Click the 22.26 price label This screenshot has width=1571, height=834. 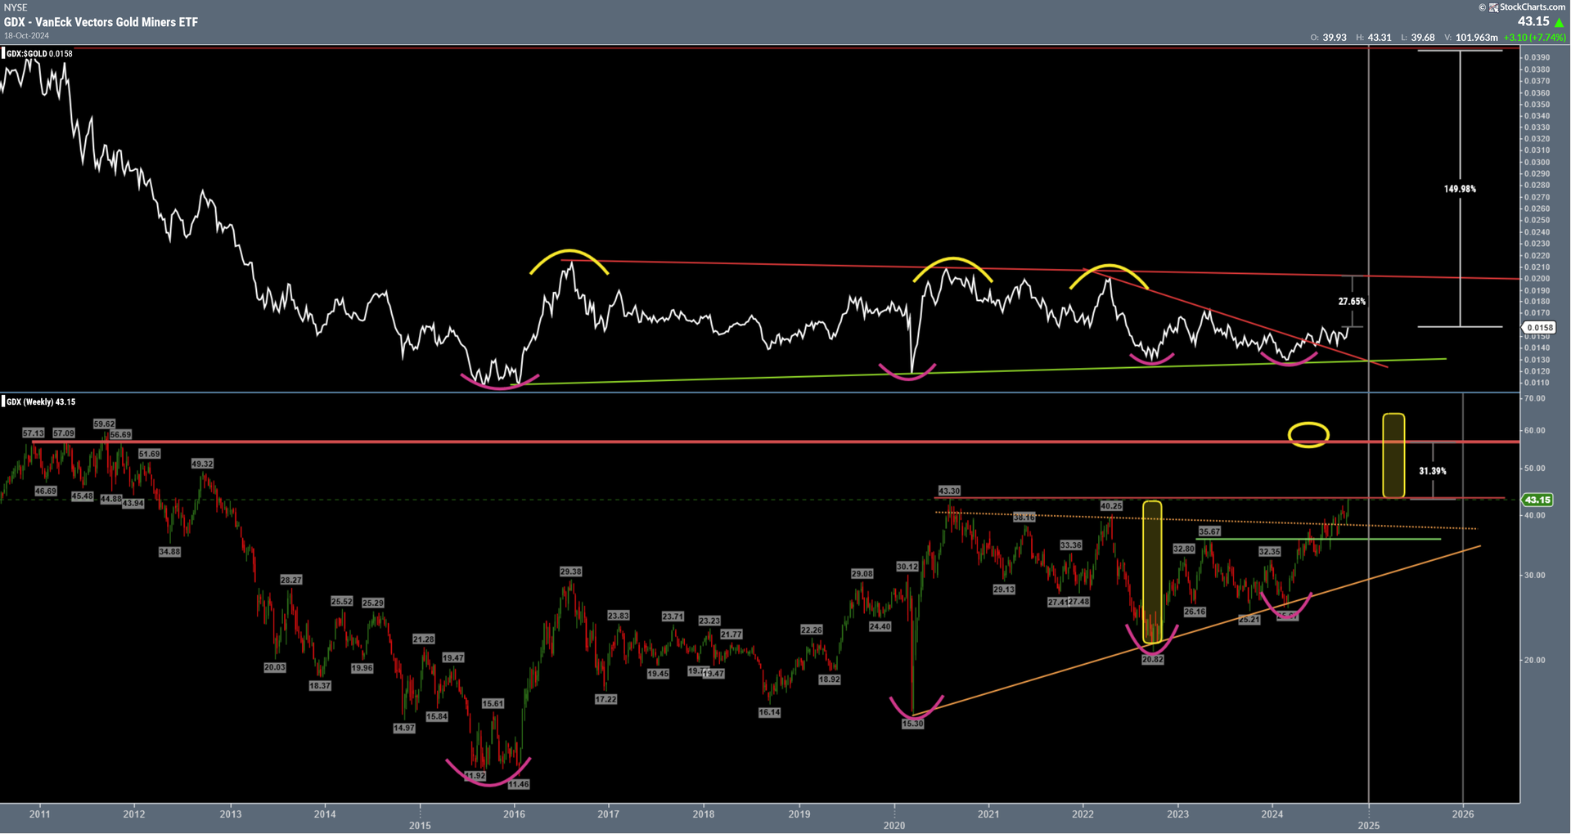[x=812, y=630]
